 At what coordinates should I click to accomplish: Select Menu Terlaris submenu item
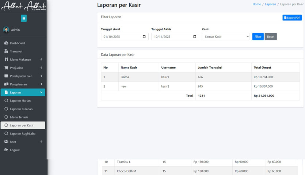(x=19, y=117)
